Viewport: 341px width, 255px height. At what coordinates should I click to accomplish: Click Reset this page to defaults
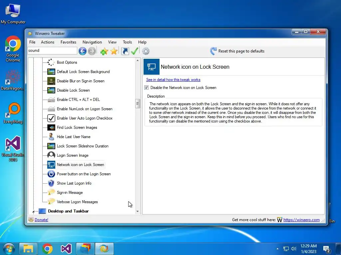pyautogui.click(x=241, y=51)
